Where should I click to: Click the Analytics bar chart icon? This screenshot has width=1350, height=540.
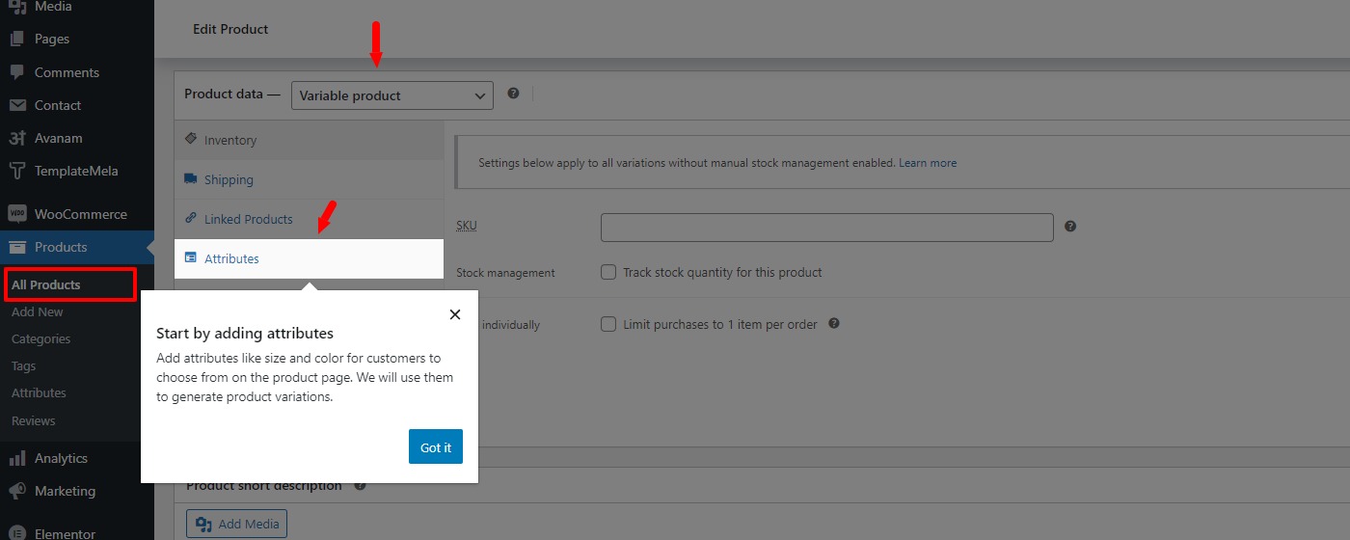point(16,458)
